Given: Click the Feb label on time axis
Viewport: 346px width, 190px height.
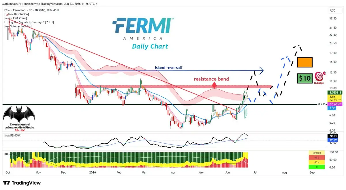Looking at the screenshot, I should [119, 172].
